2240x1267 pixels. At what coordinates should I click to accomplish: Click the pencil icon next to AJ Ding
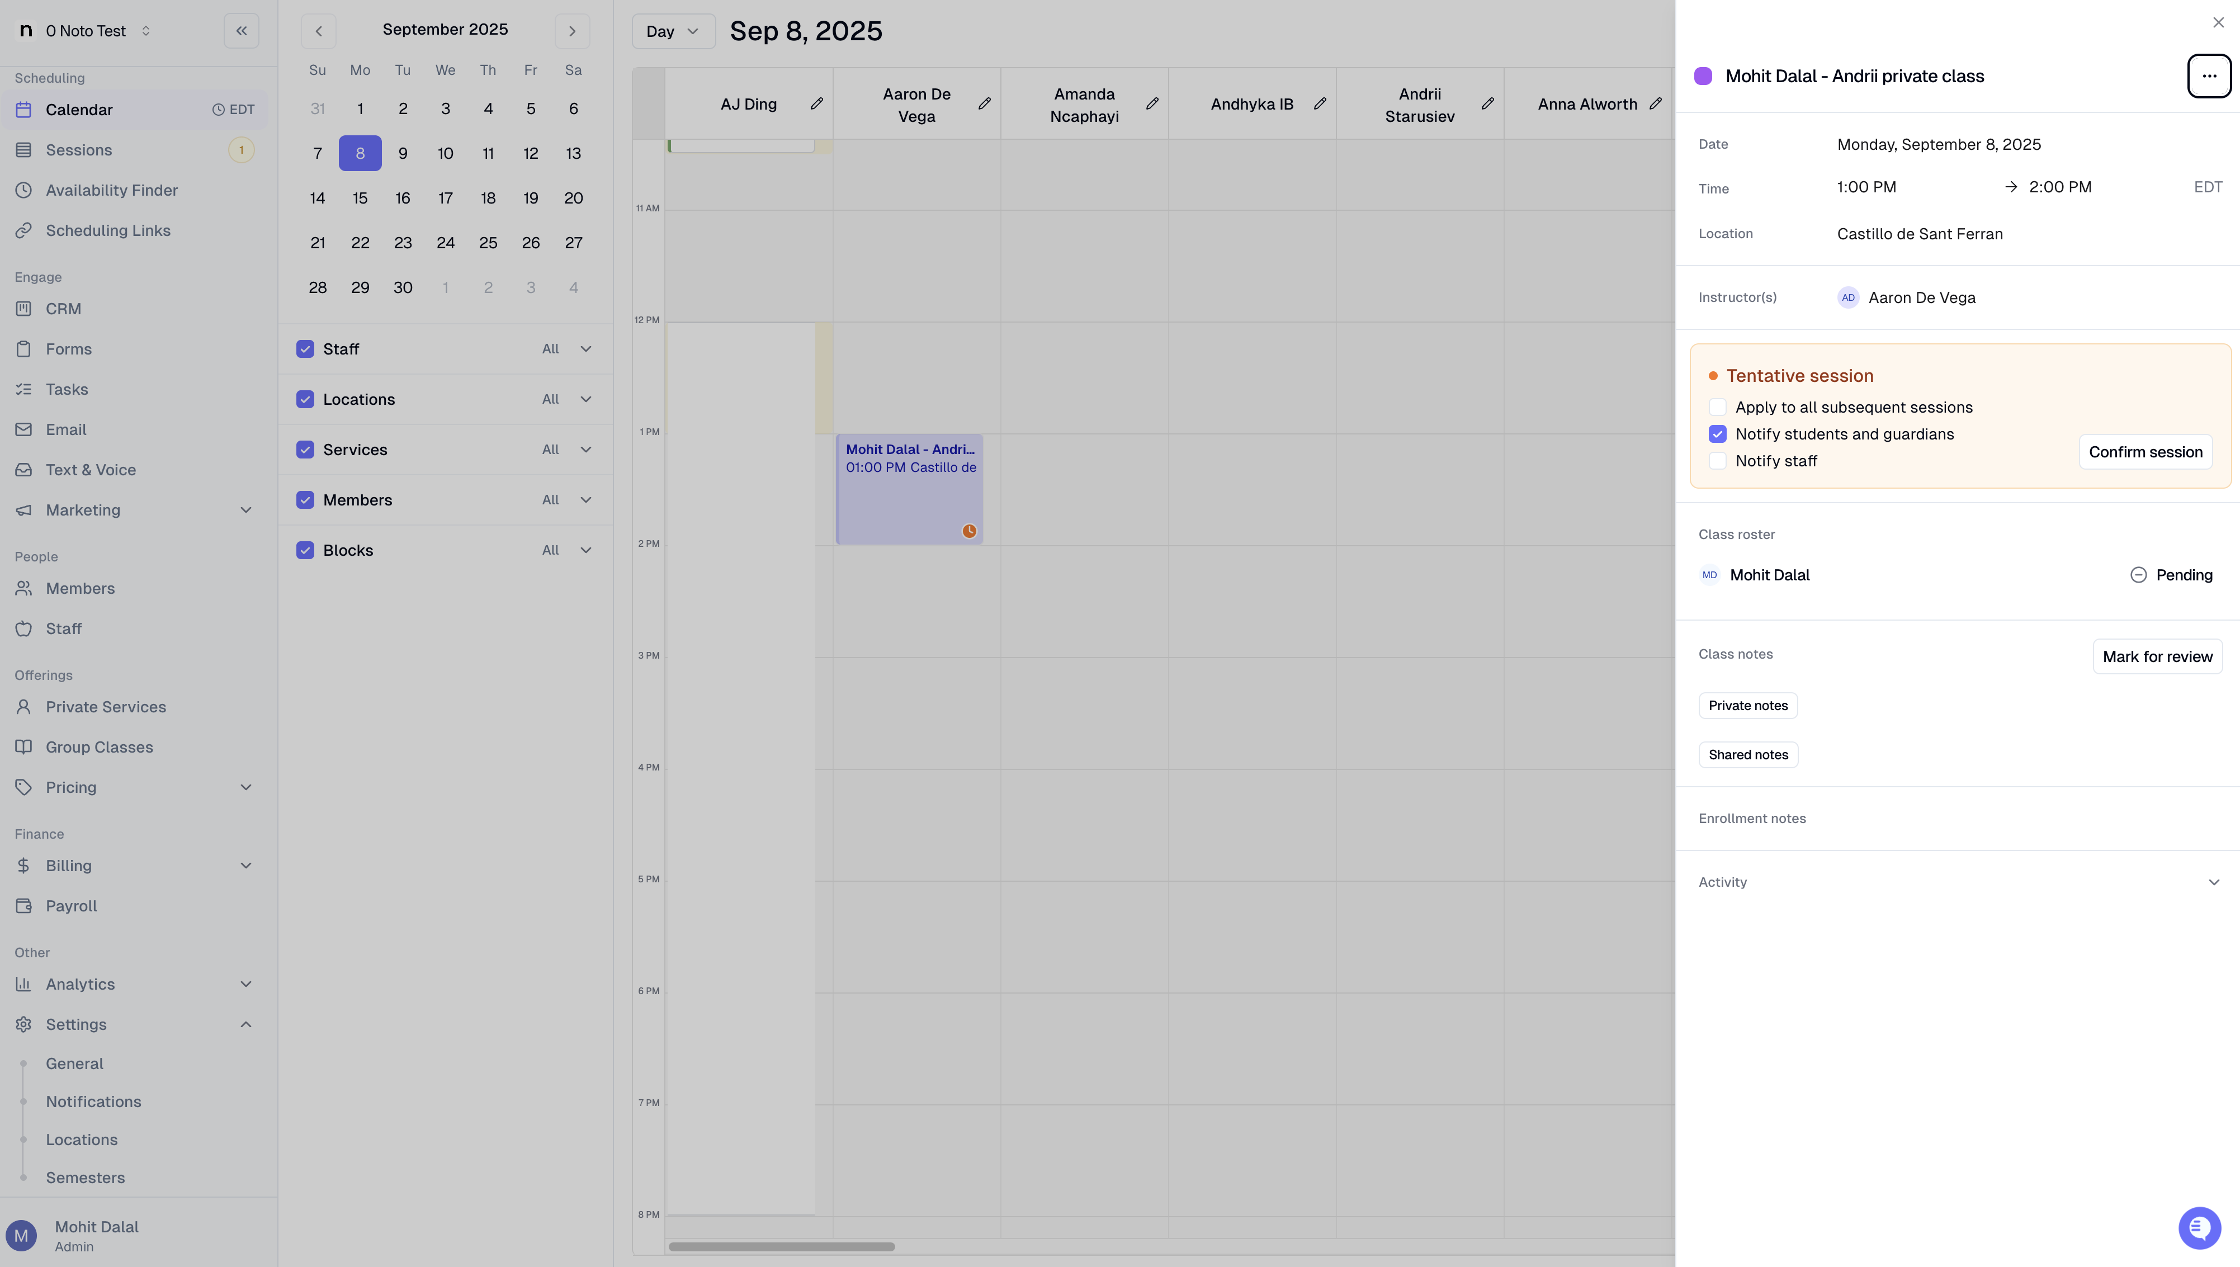coord(816,103)
